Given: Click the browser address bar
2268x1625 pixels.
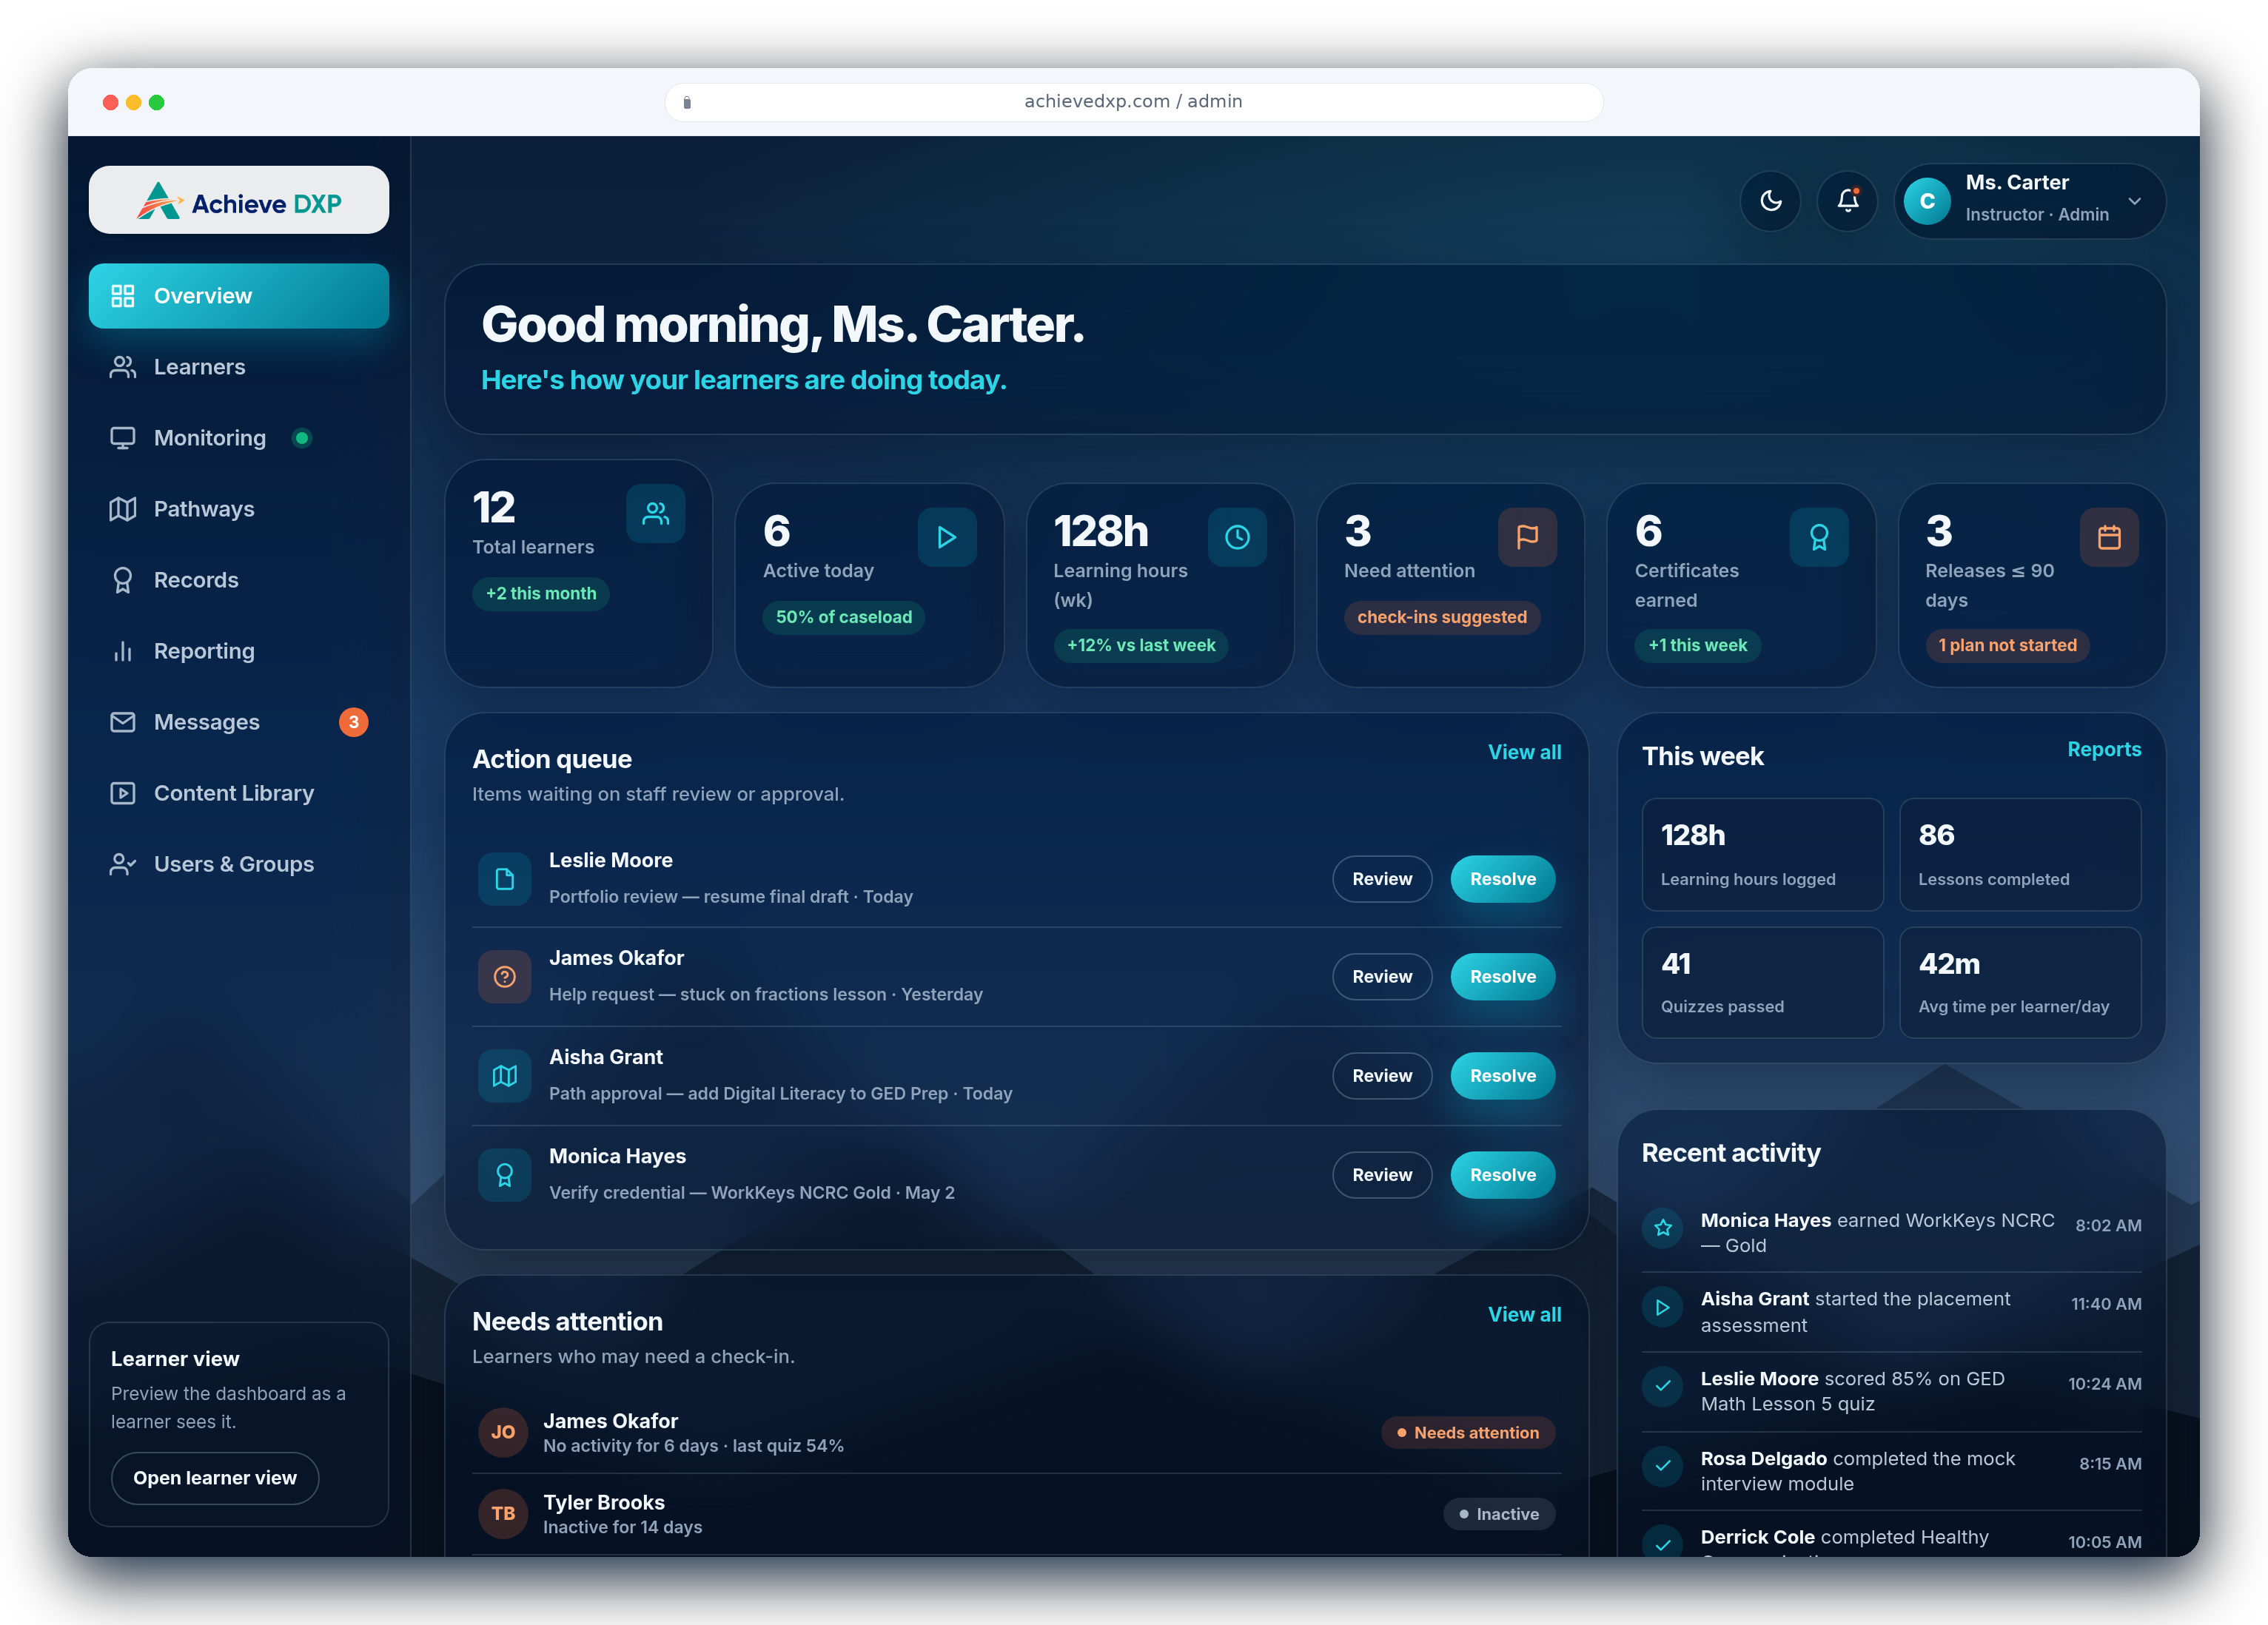Looking at the screenshot, I should pyautogui.click(x=1133, y=102).
